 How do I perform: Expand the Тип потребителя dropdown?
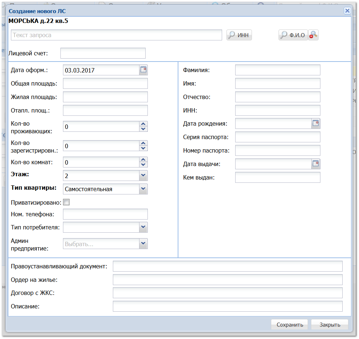click(143, 227)
